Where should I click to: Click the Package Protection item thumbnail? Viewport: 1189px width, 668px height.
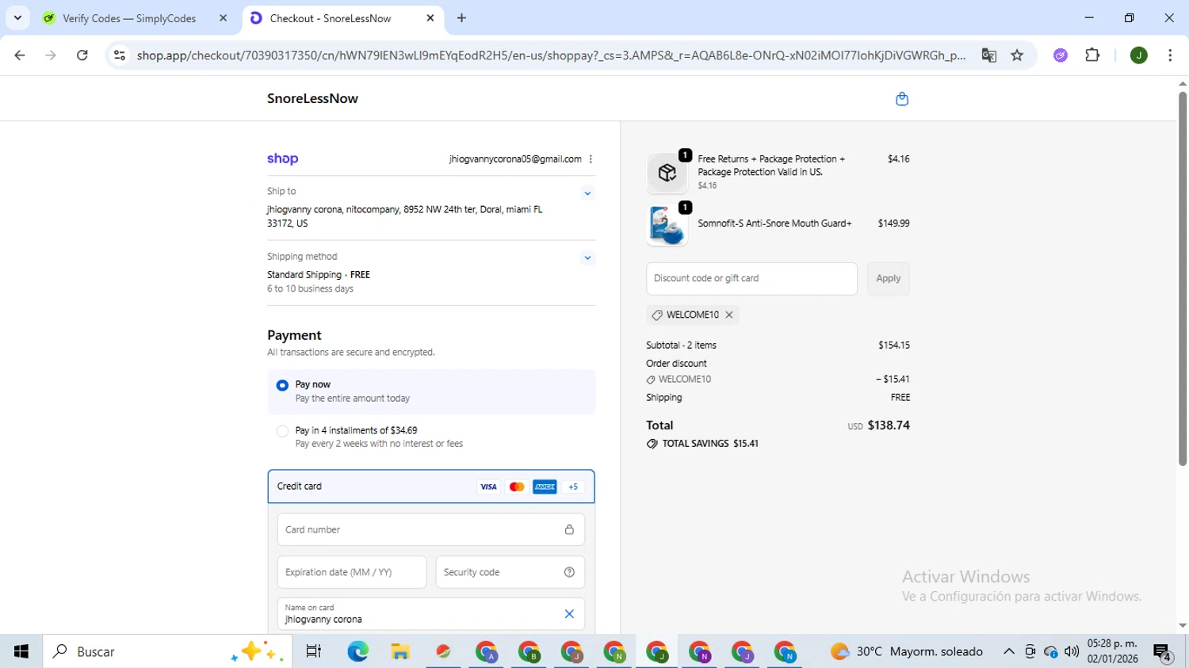[667, 173]
